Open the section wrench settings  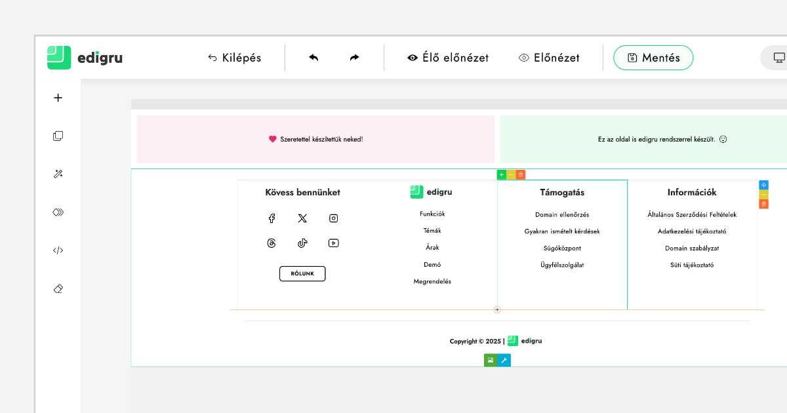pos(504,360)
